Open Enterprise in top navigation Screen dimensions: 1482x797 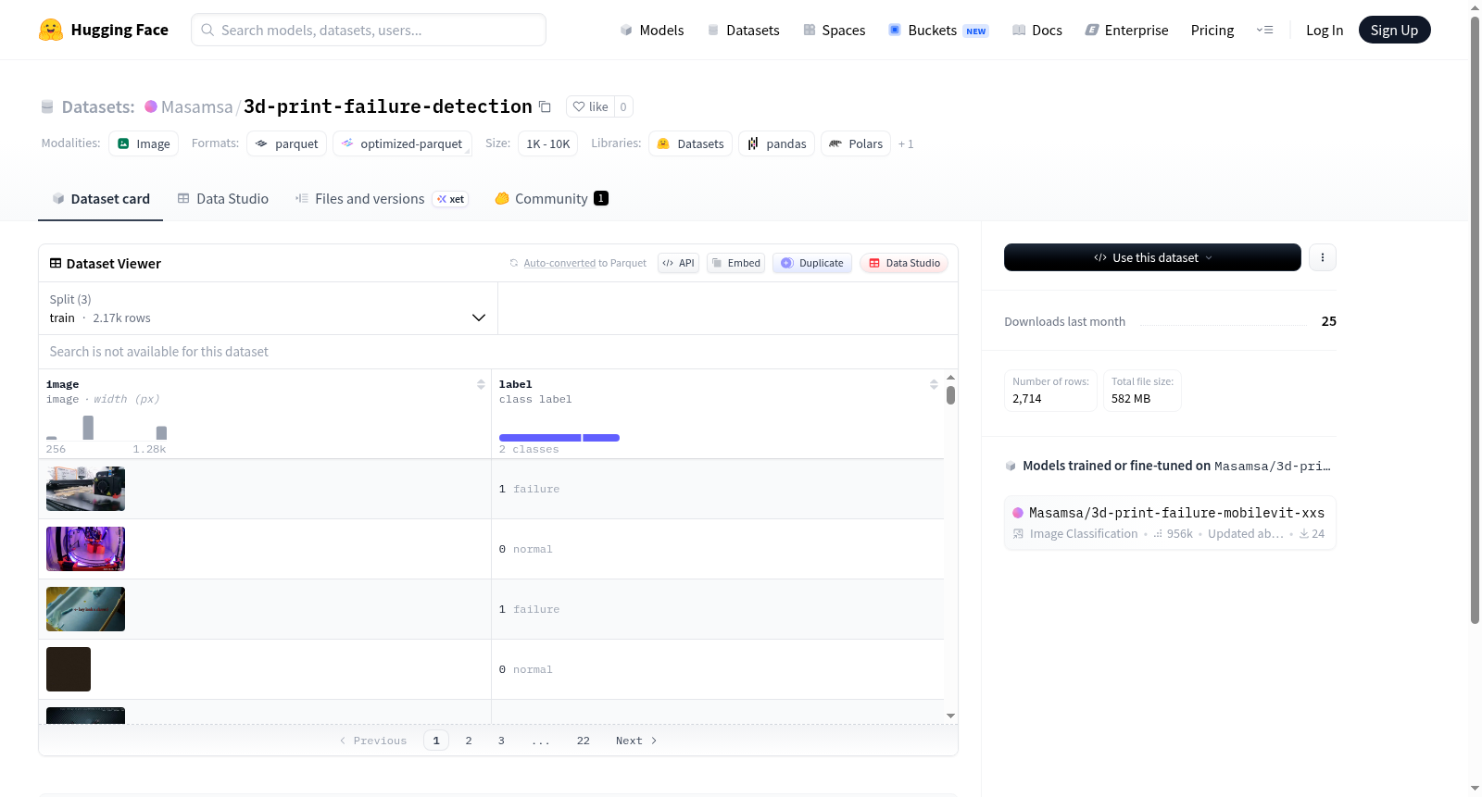(1126, 30)
